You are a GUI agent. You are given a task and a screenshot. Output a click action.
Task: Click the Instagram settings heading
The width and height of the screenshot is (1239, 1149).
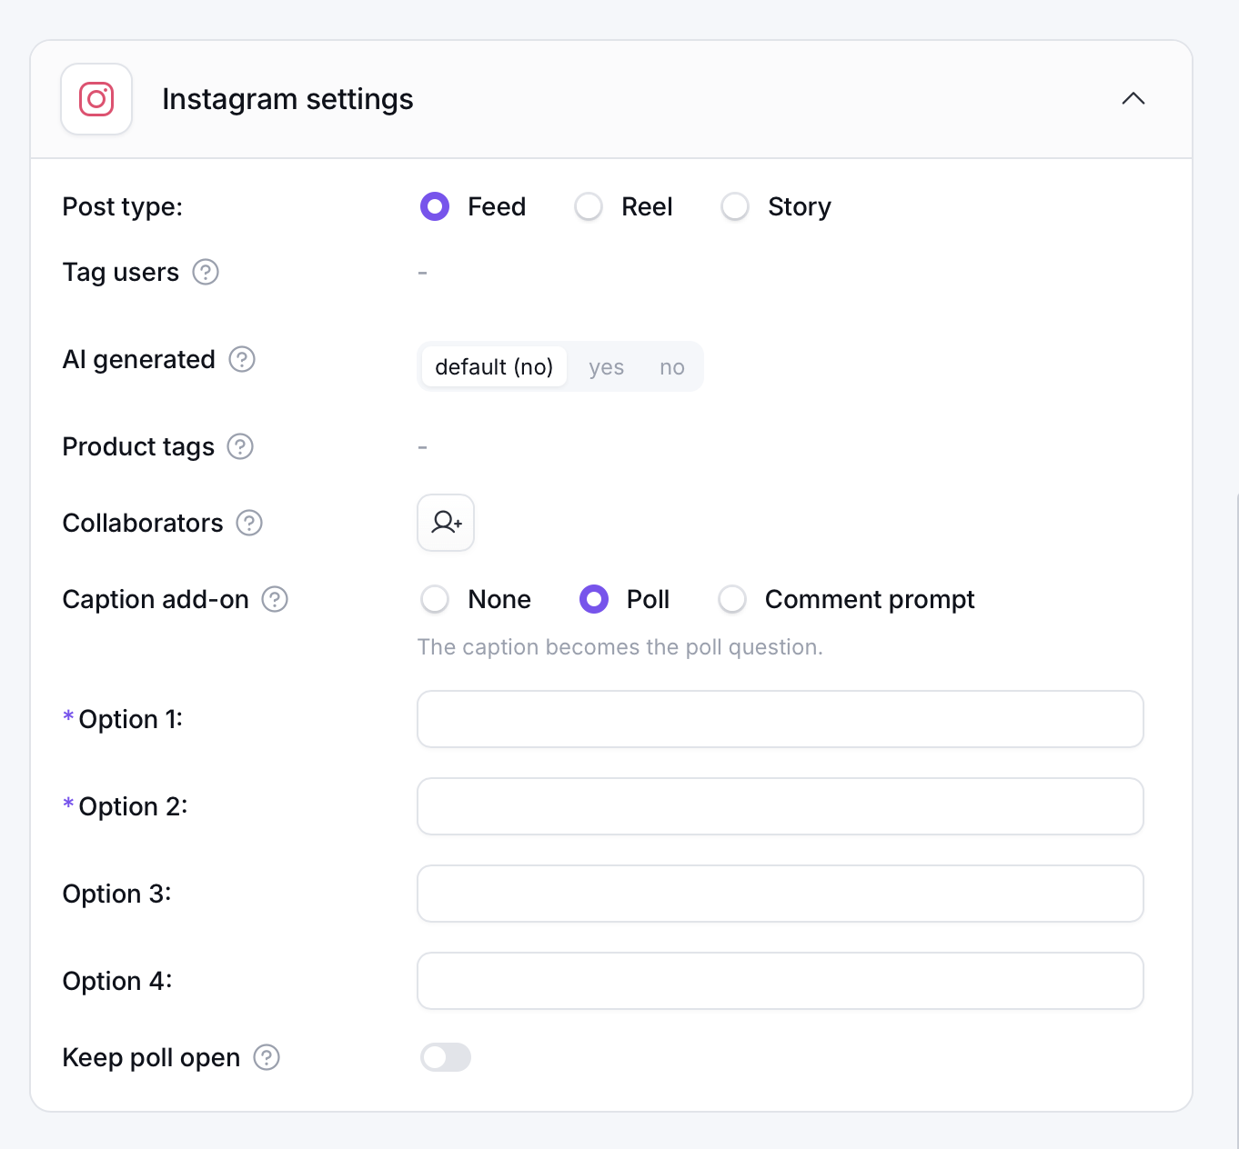click(x=287, y=99)
